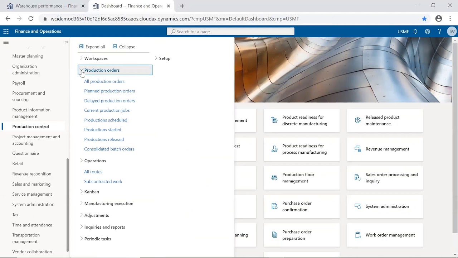Viewport: 458px width, 258px height.
Task: Click the Search for a page field
Action: click(230, 32)
